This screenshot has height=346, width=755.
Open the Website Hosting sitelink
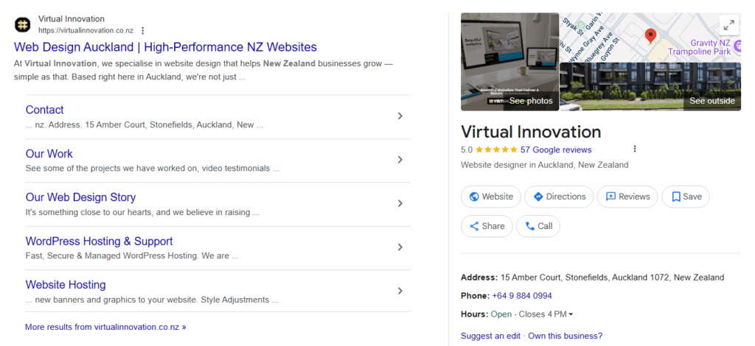point(66,284)
